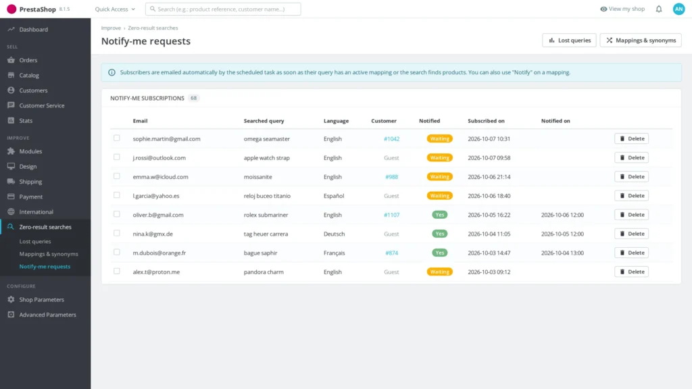The height and width of the screenshot is (389, 692).
Task: Click the Improve breadcrumb link
Action: (111, 28)
